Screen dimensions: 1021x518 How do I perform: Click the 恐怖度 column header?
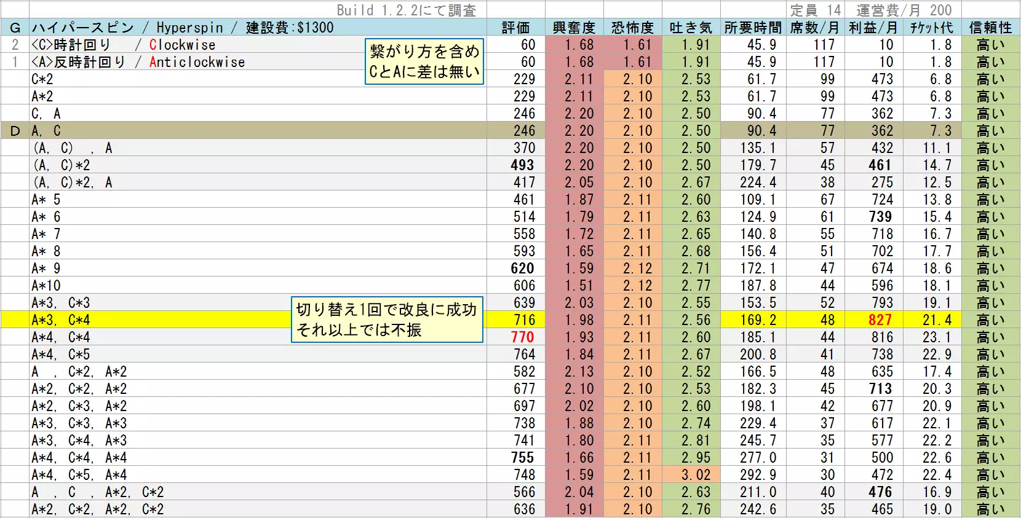[x=632, y=28]
